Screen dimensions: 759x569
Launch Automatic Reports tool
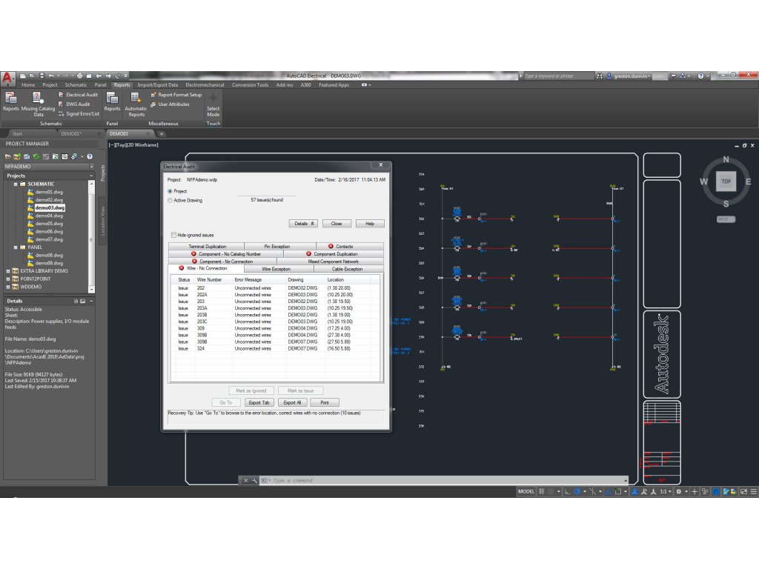click(x=136, y=104)
